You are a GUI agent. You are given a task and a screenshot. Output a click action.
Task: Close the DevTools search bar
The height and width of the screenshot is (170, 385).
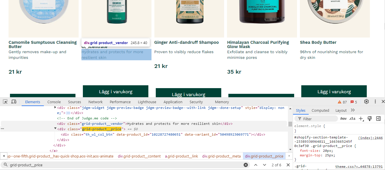point(288,165)
